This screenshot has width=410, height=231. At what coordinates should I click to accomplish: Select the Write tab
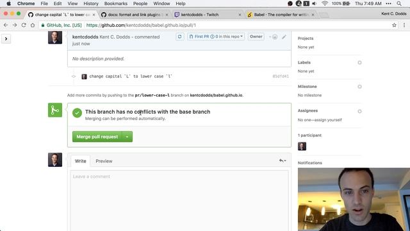(x=80, y=161)
